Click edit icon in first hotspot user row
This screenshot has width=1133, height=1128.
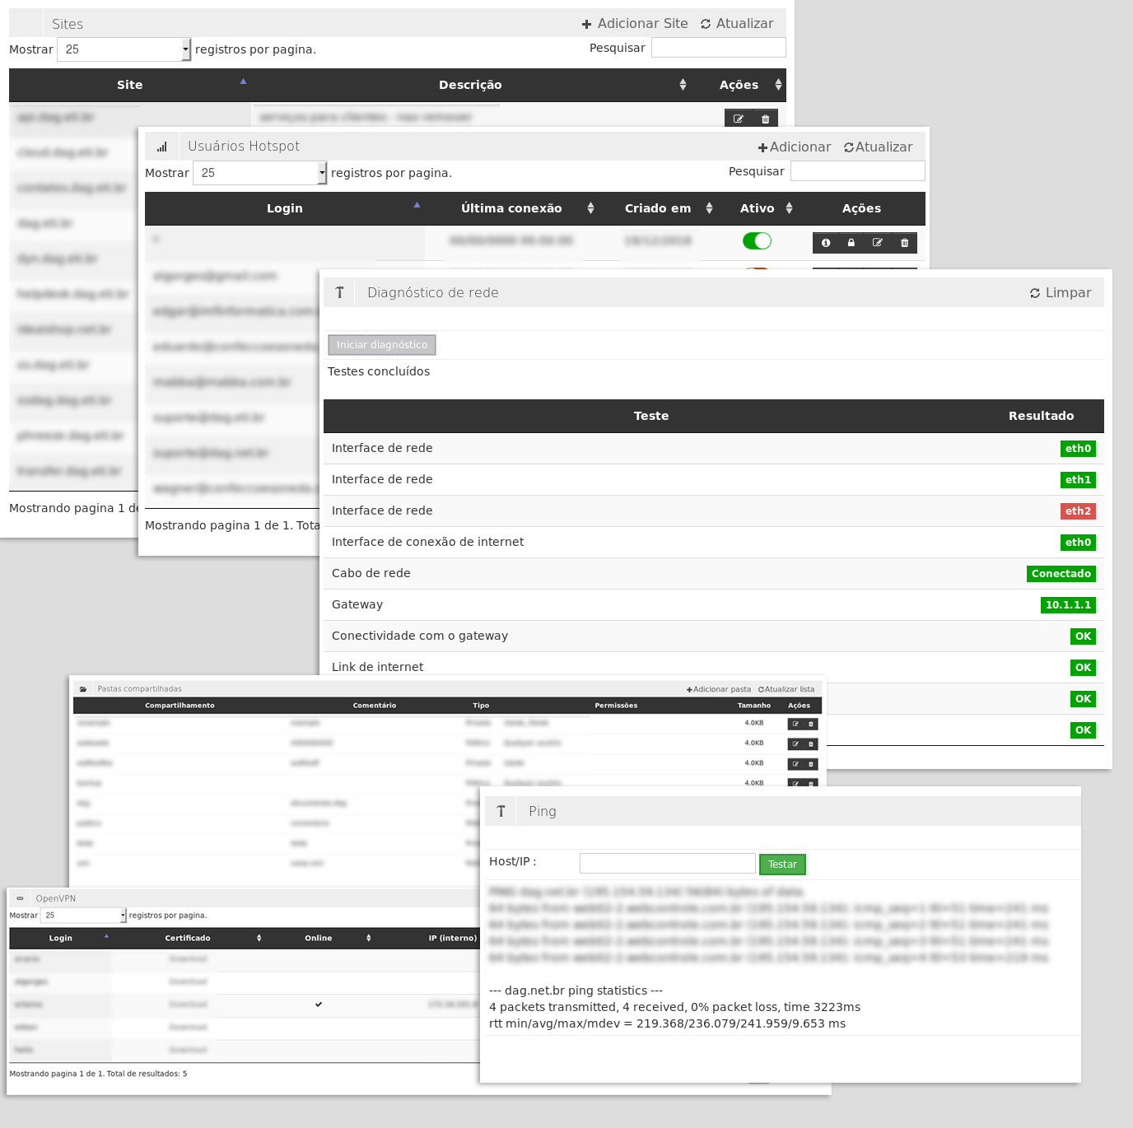(x=878, y=243)
